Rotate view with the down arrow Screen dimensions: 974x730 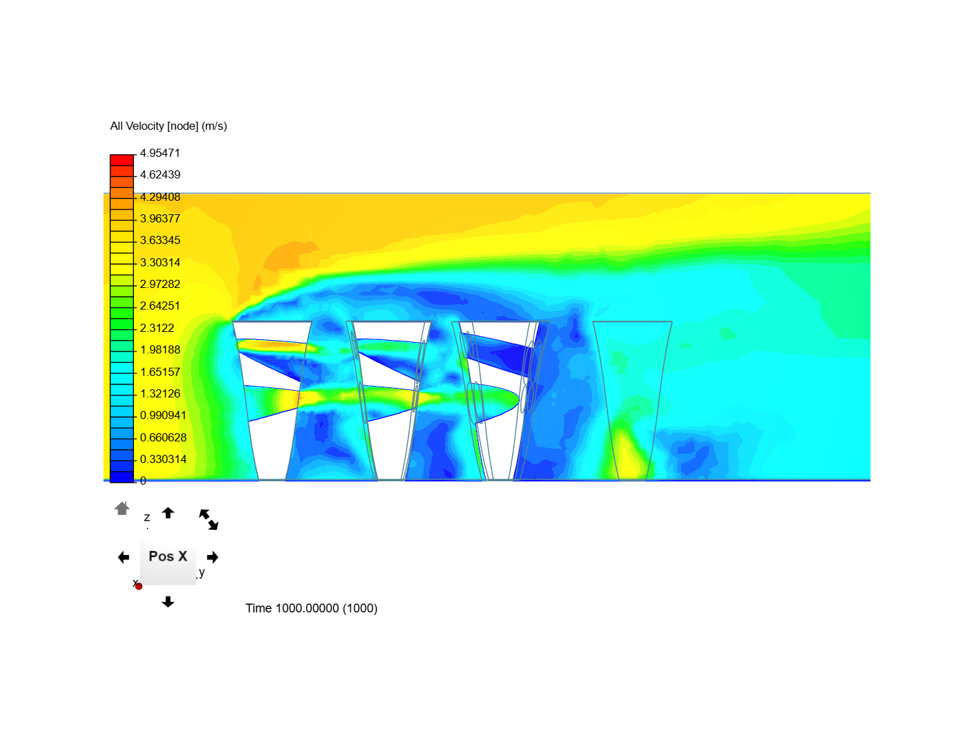pyautogui.click(x=168, y=602)
